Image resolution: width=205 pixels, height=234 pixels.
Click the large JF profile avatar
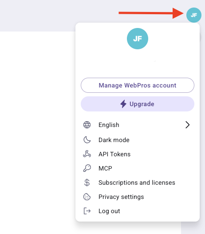pos(138,39)
